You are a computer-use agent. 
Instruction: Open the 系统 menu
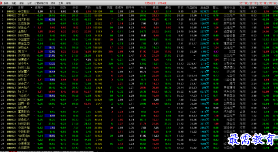[6, 3]
